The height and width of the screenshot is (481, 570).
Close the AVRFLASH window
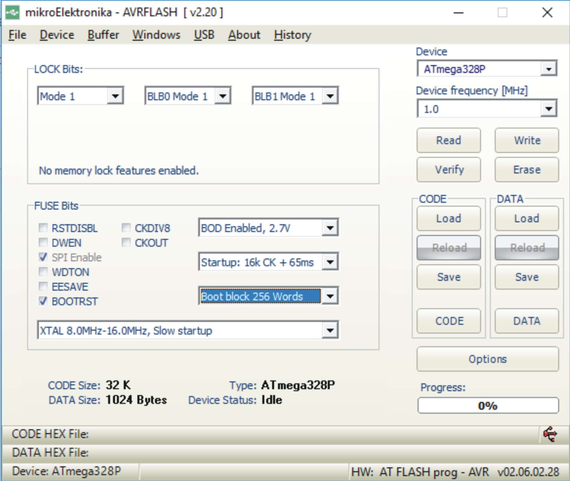547,13
